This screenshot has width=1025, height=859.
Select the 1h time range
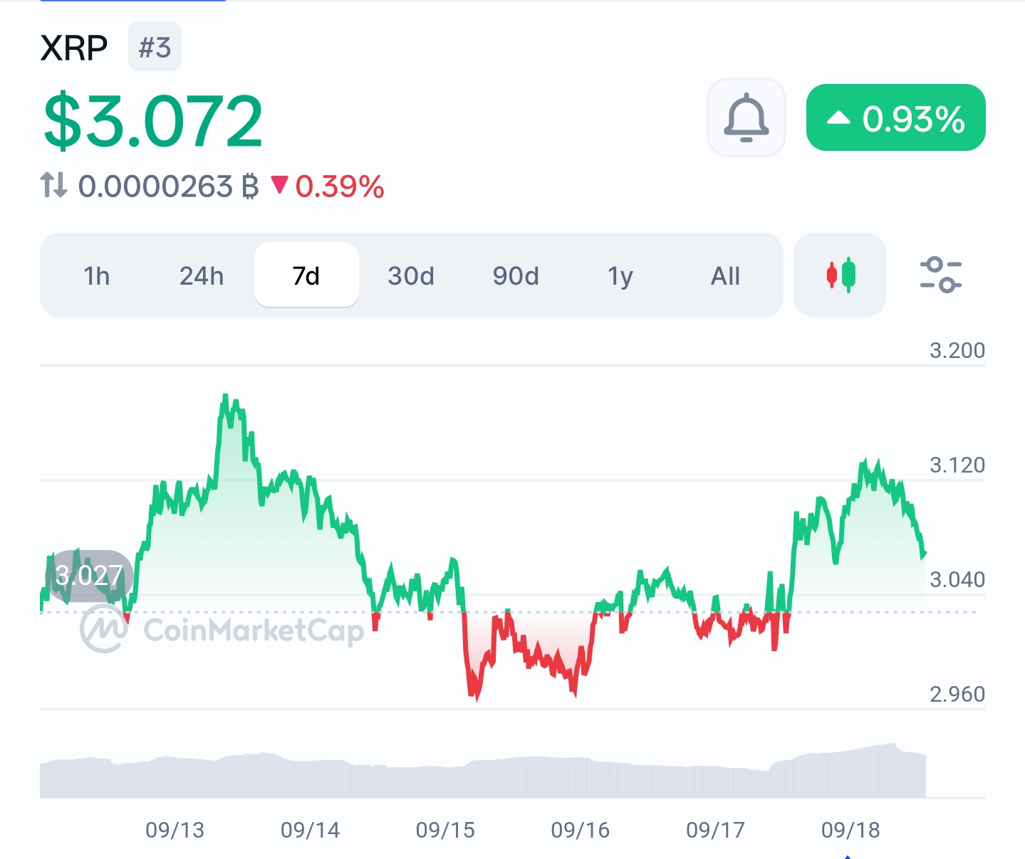click(x=97, y=275)
